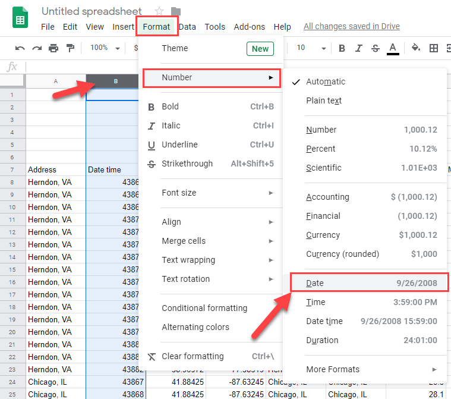
Task: Select the Paint format roller icon
Action: point(71,48)
